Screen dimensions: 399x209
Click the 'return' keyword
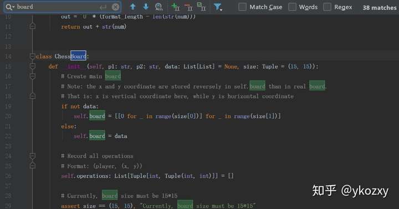pos(70,27)
